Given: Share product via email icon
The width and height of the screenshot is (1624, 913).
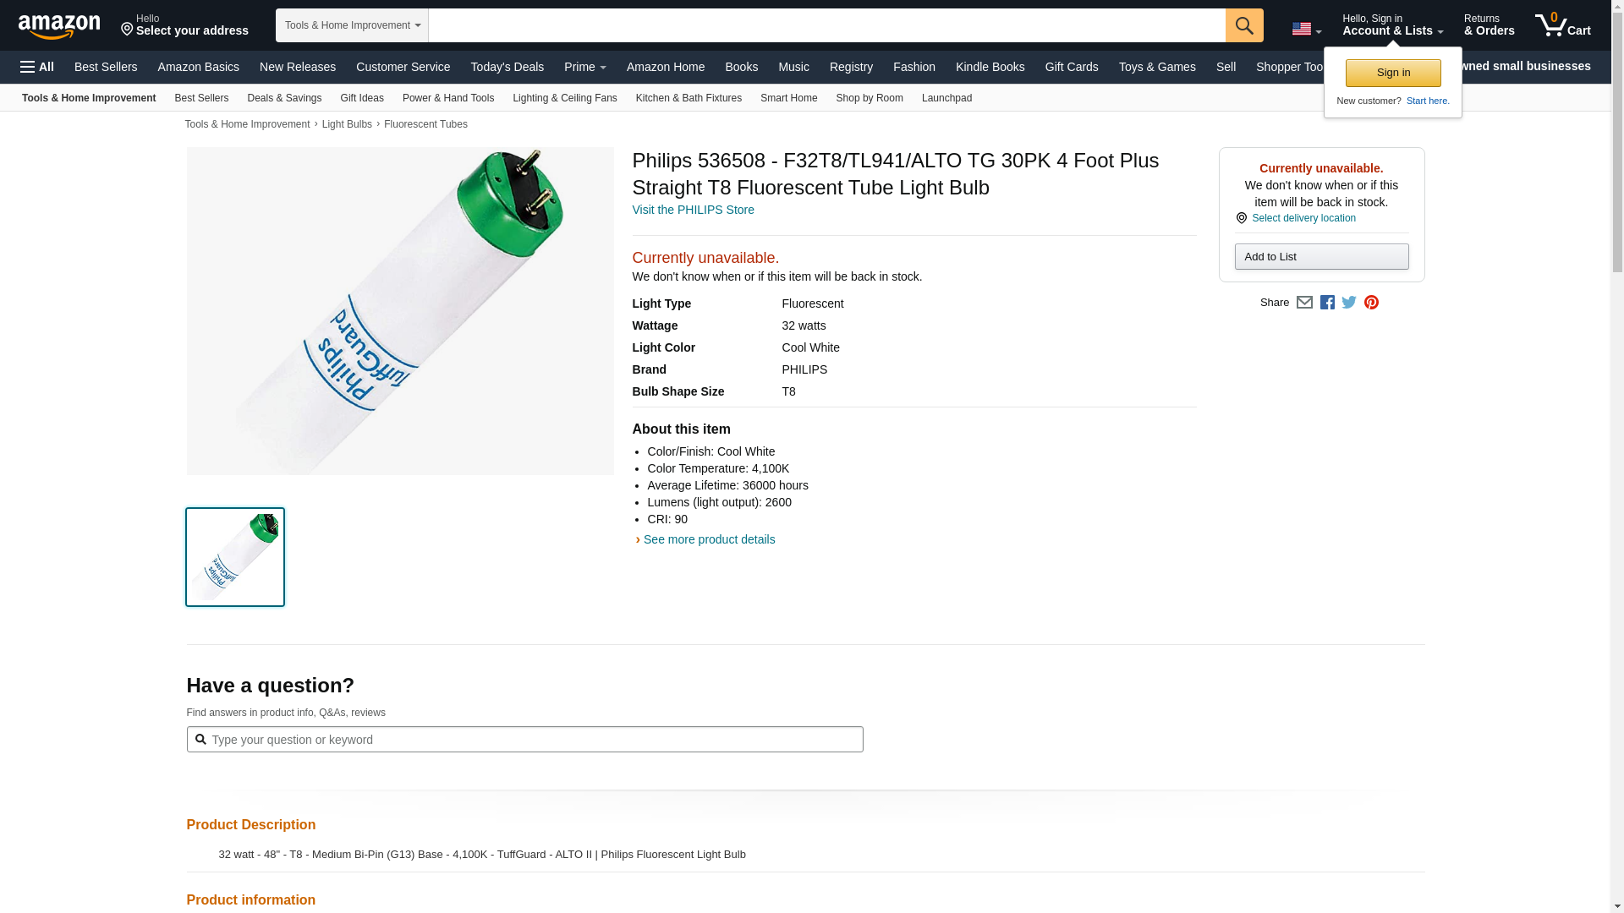Looking at the screenshot, I should click(x=1304, y=303).
